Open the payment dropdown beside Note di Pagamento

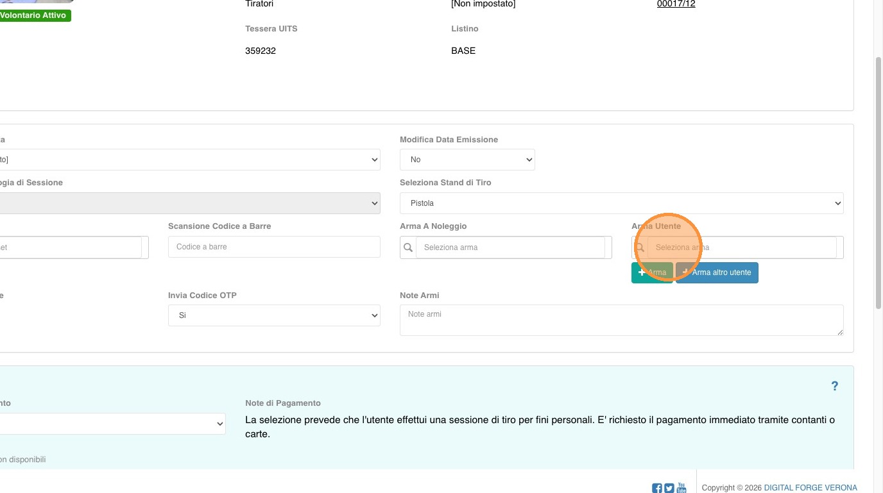[x=113, y=424]
